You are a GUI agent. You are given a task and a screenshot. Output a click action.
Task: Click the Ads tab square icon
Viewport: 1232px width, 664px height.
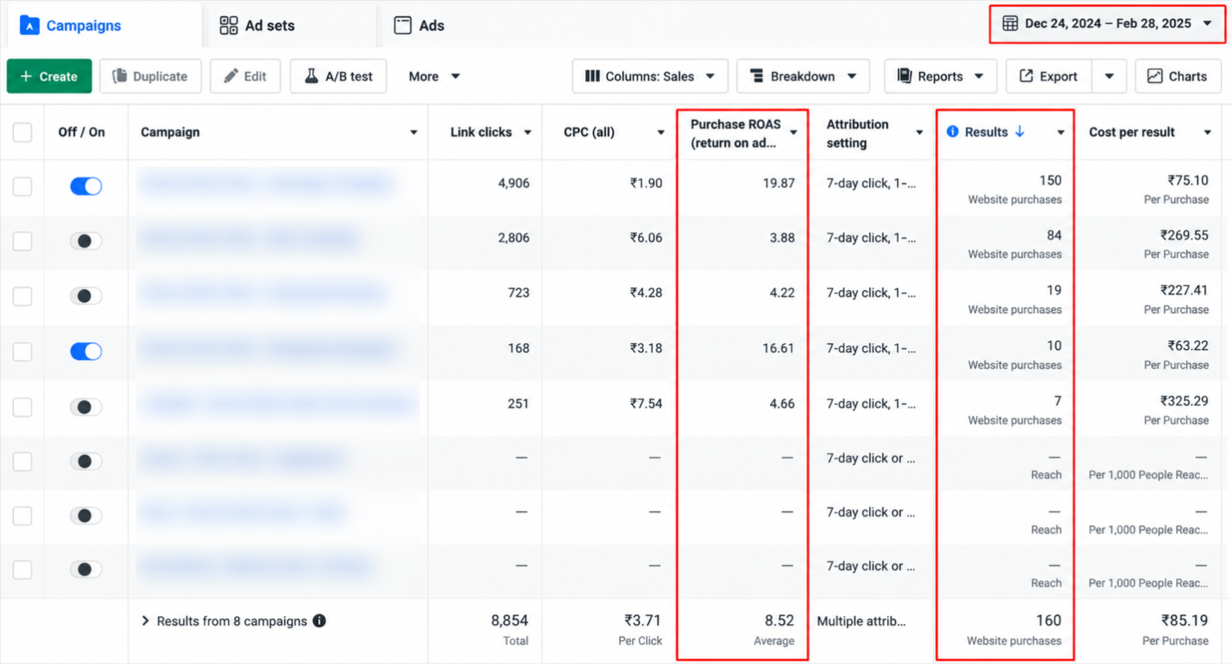pos(402,26)
